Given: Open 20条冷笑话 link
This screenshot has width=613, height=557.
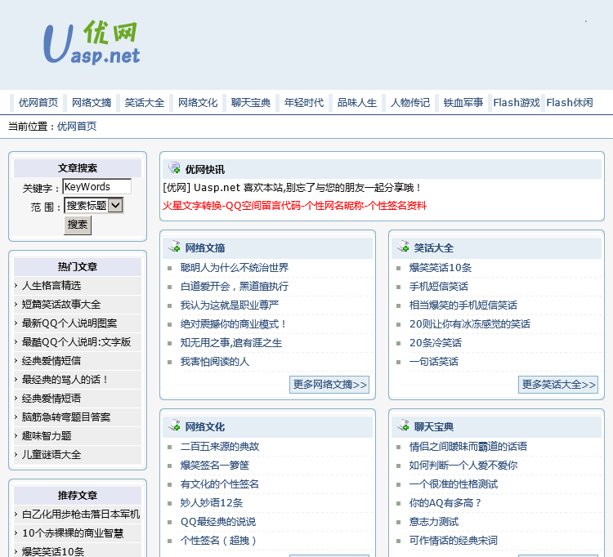Looking at the screenshot, I should 436,343.
